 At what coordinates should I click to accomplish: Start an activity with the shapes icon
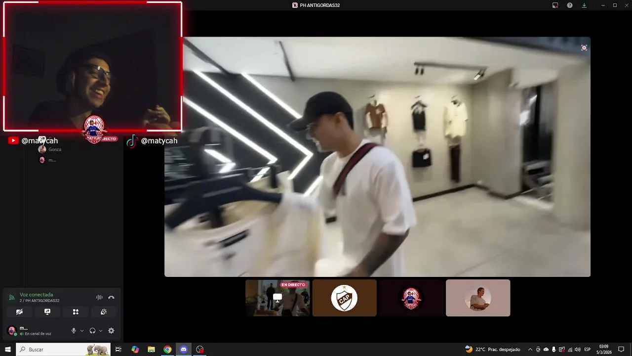tap(76, 312)
